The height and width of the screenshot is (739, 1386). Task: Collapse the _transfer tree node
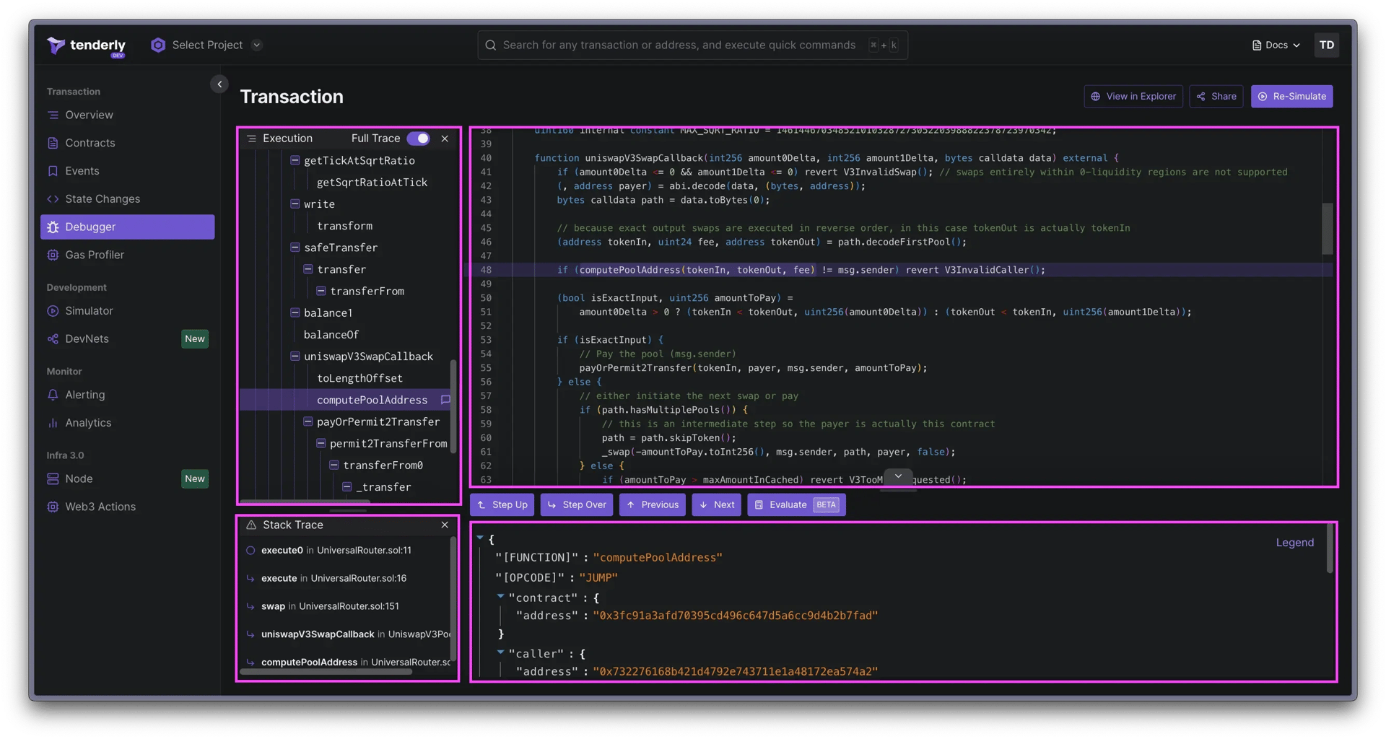click(x=347, y=487)
